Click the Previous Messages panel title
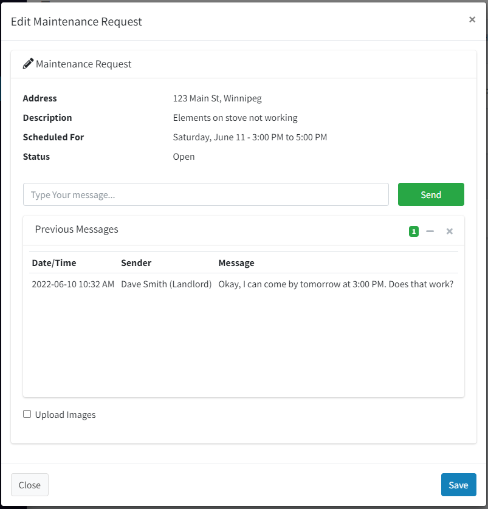This screenshot has height=509, width=488. tap(77, 230)
